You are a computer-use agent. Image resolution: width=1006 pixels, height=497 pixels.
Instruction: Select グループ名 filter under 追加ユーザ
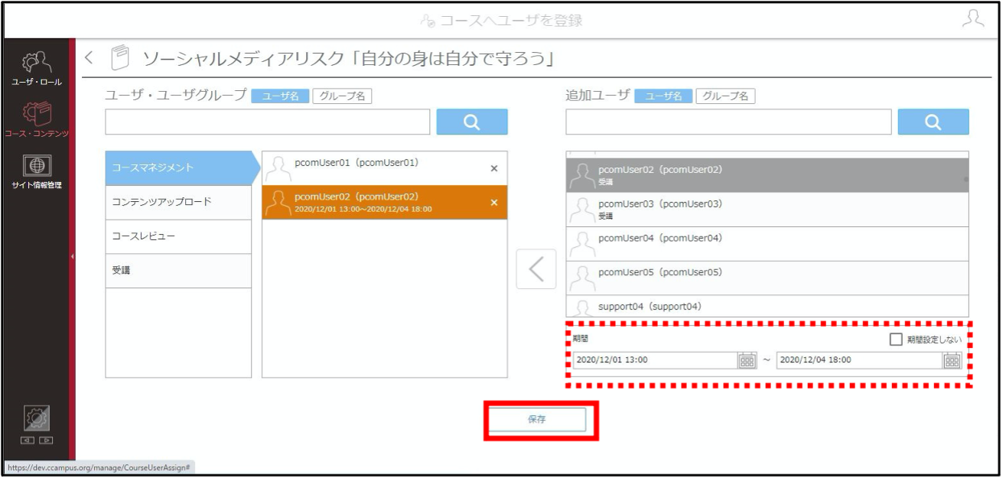coord(725,96)
